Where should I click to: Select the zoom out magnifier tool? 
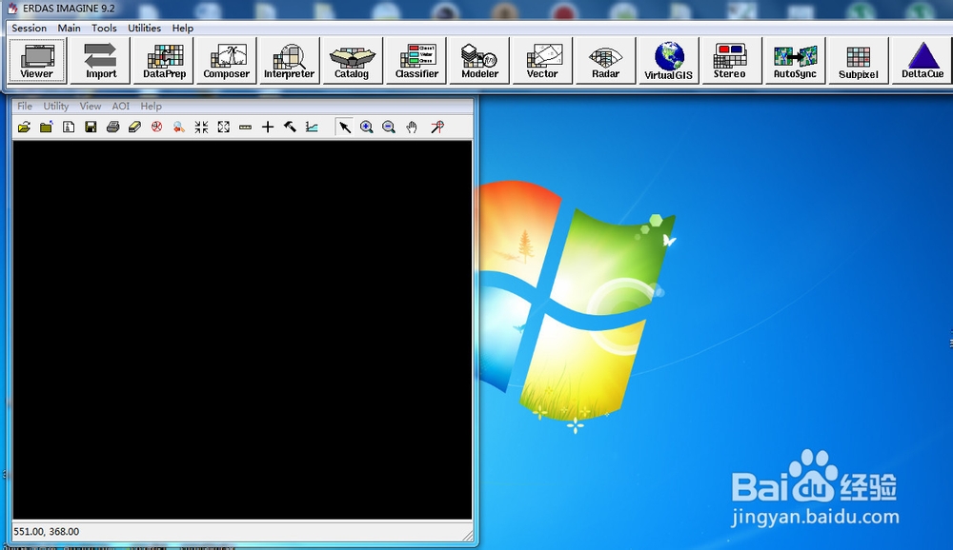(389, 127)
